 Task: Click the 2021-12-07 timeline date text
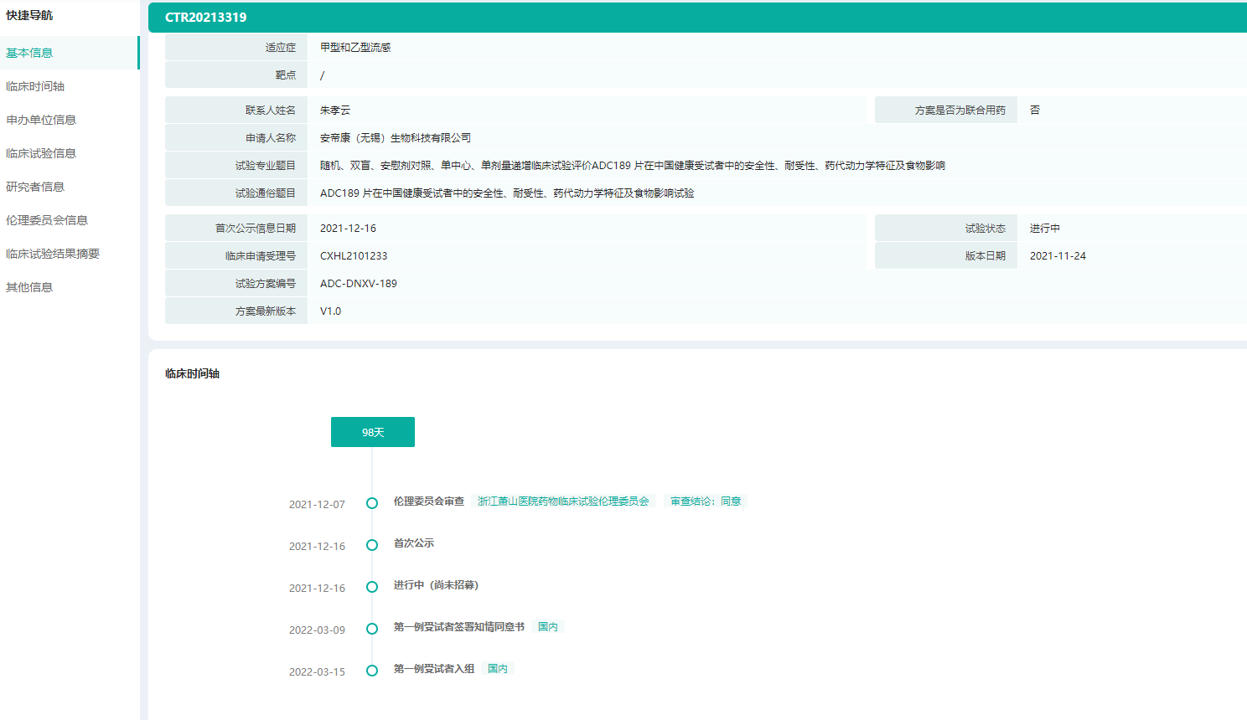317,505
